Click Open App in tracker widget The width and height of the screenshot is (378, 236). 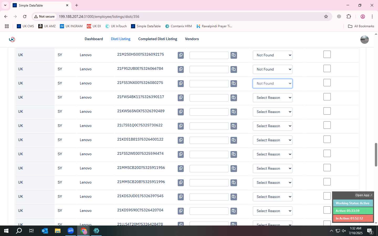[364, 195]
